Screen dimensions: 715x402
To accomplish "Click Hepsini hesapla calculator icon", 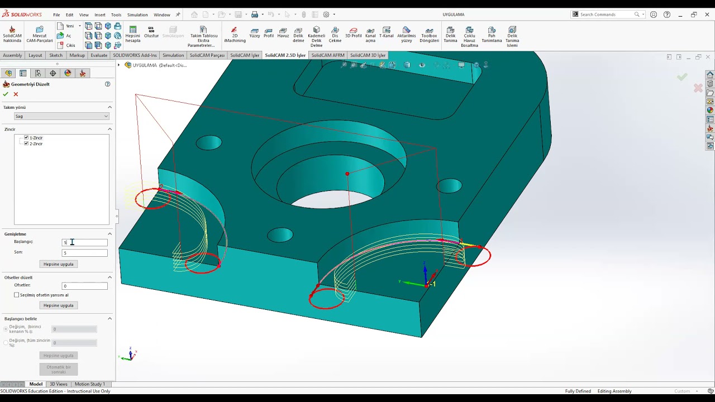I will click(x=133, y=35).
